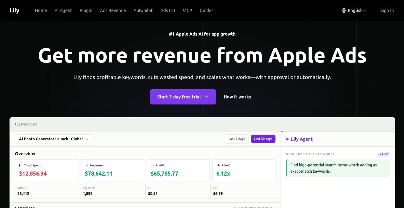404x208 pixels.
Task: Click the Sign In link
Action: pos(387,10)
